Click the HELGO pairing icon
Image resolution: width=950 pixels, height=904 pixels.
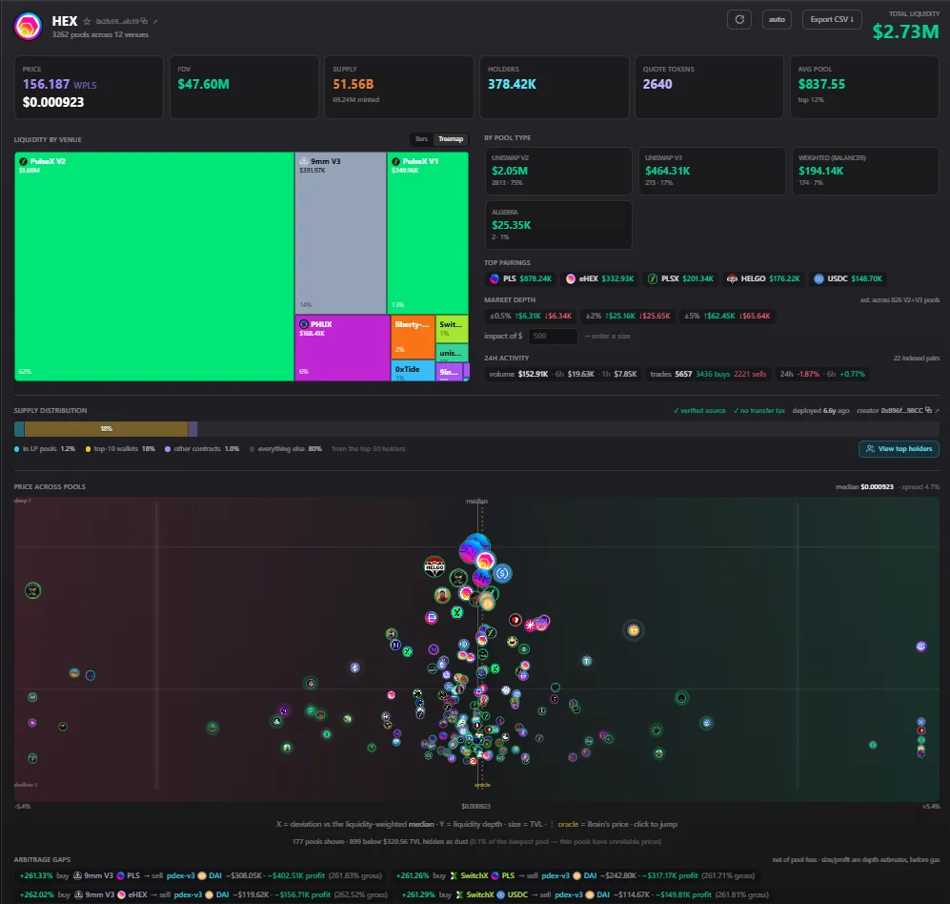[x=732, y=278]
